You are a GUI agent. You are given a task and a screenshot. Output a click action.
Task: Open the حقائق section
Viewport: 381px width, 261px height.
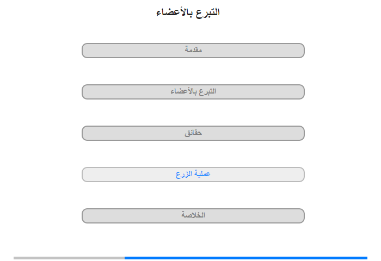click(193, 133)
